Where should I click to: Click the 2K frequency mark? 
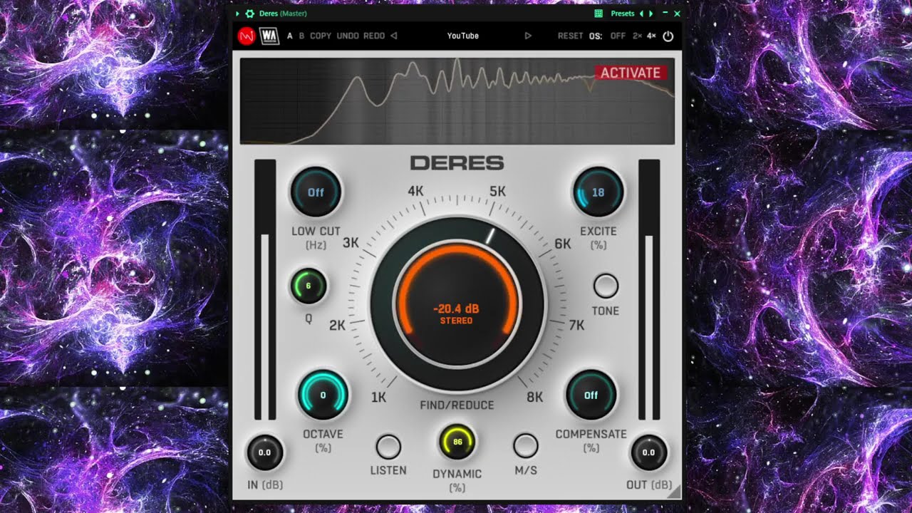click(337, 326)
